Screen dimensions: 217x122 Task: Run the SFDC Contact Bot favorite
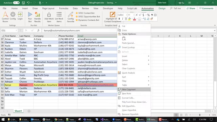pos(85,13)
